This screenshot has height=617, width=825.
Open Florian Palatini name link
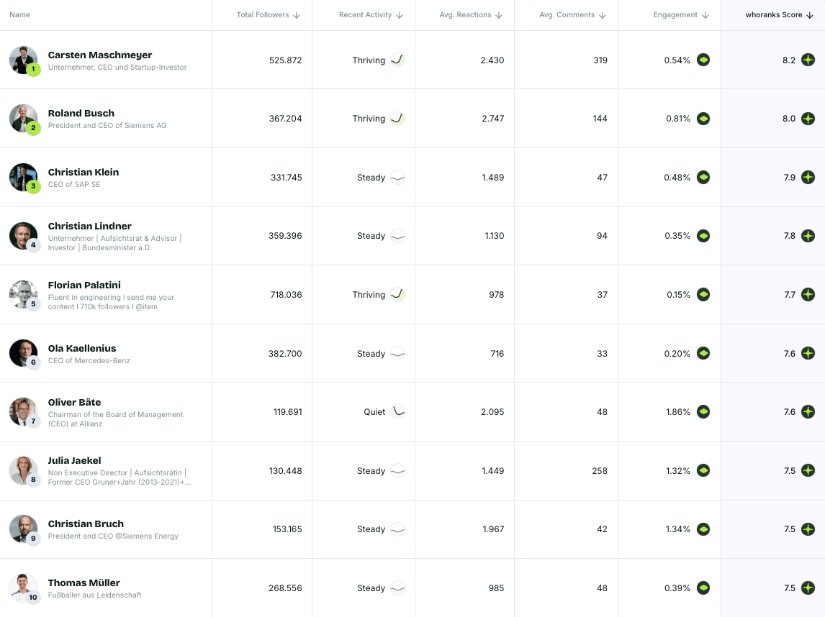pyautogui.click(x=84, y=285)
